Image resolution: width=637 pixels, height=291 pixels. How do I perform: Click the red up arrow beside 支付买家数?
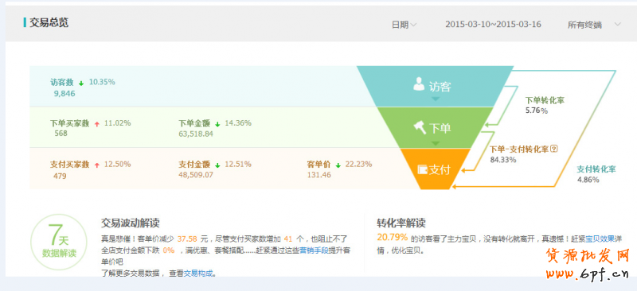(96, 165)
